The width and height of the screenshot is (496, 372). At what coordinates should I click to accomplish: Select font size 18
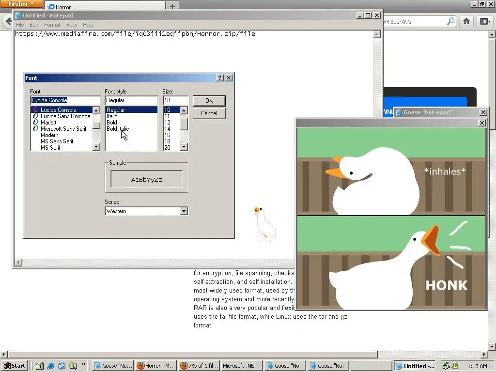(171, 141)
